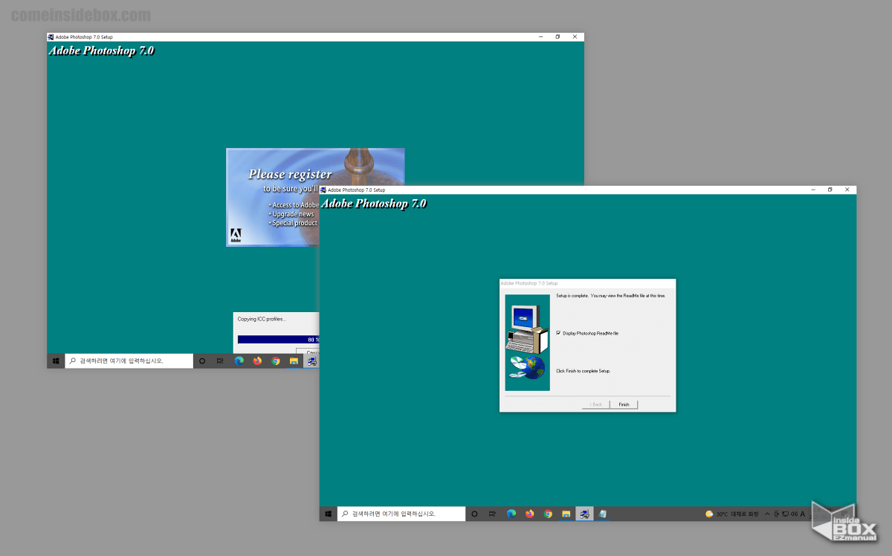This screenshot has width=892, height=556.
Task: Launch Edge from back window taskbar
Action: 239,361
